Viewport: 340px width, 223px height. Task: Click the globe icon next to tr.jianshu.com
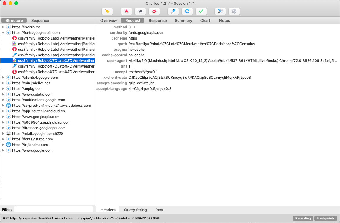pyautogui.click(x=8, y=145)
